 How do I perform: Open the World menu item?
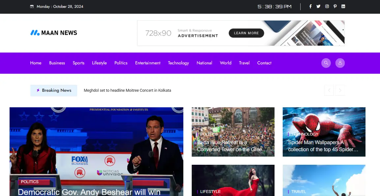pyautogui.click(x=226, y=63)
